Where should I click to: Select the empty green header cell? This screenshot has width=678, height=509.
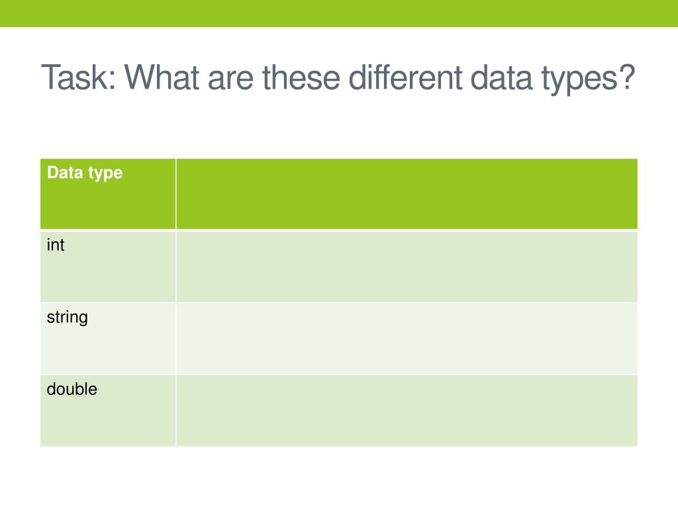[407, 194]
